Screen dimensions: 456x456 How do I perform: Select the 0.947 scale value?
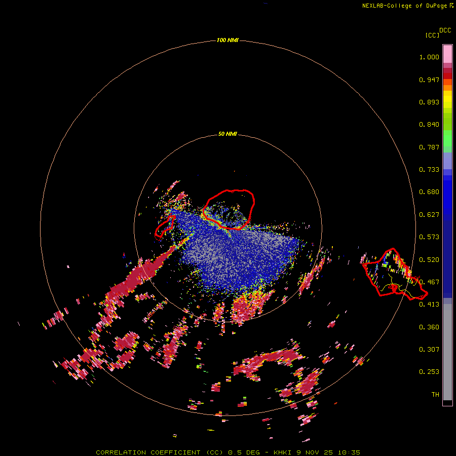[x=429, y=80]
